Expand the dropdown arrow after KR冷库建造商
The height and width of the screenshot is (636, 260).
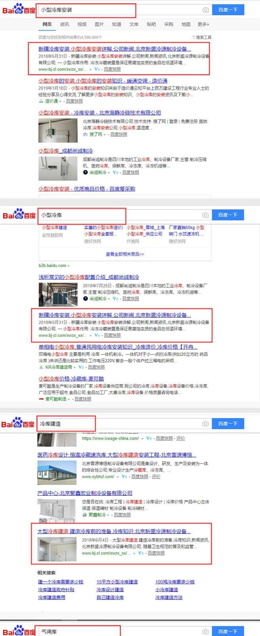tap(75, 368)
